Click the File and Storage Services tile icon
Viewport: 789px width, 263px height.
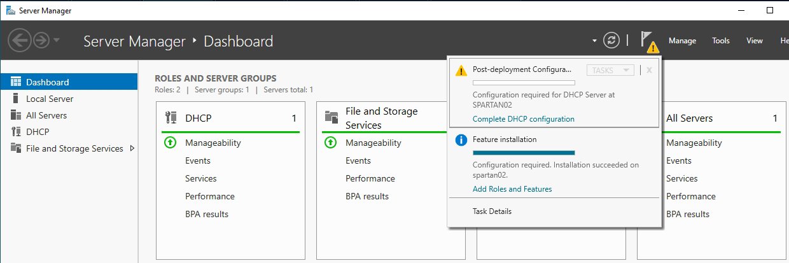point(331,117)
